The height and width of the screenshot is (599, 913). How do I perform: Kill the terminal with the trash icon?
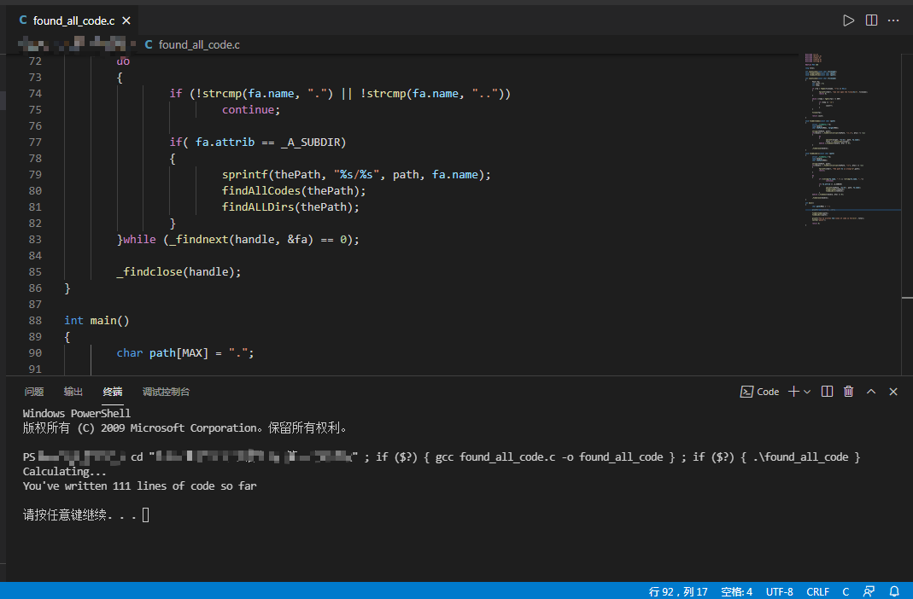pyautogui.click(x=848, y=392)
